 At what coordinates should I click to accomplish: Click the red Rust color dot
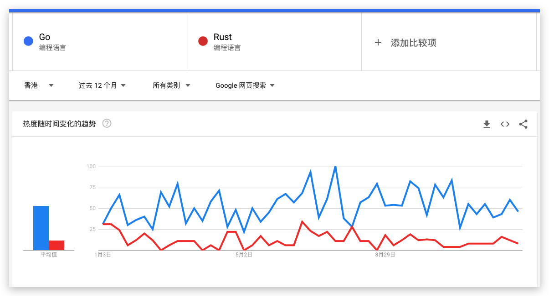click(x=203, y=41)
